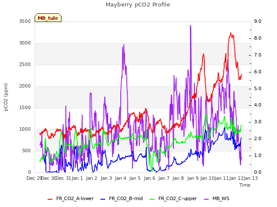Click the blue FR_CO2_B-mid legend swatch
The height and width of the screenshot is (207, 277).
tap(103, 199)
